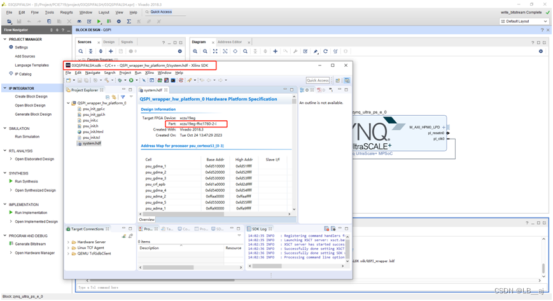This screenshot has height=301, width=553.
Task: Collapse IP INTEGRATOR section in Flow Navigator
Action: click(5, 88)
